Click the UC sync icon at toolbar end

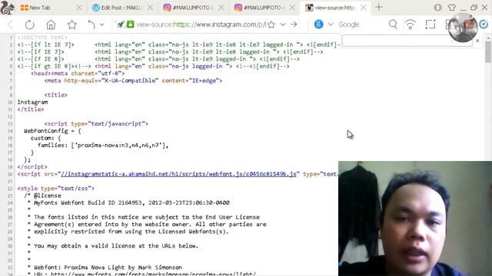[x=484, y=24]
